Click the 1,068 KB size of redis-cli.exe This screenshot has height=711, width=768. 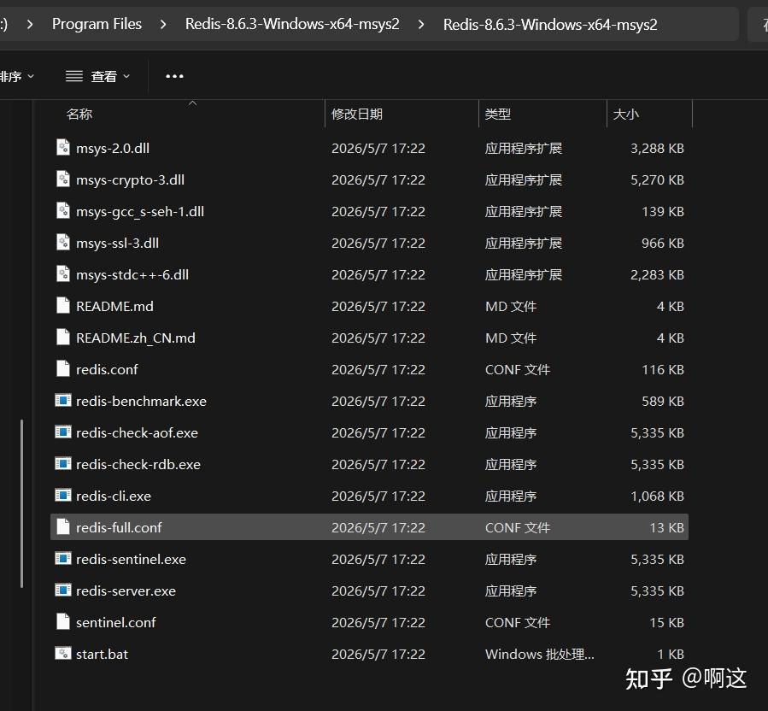tap(657, 496)
